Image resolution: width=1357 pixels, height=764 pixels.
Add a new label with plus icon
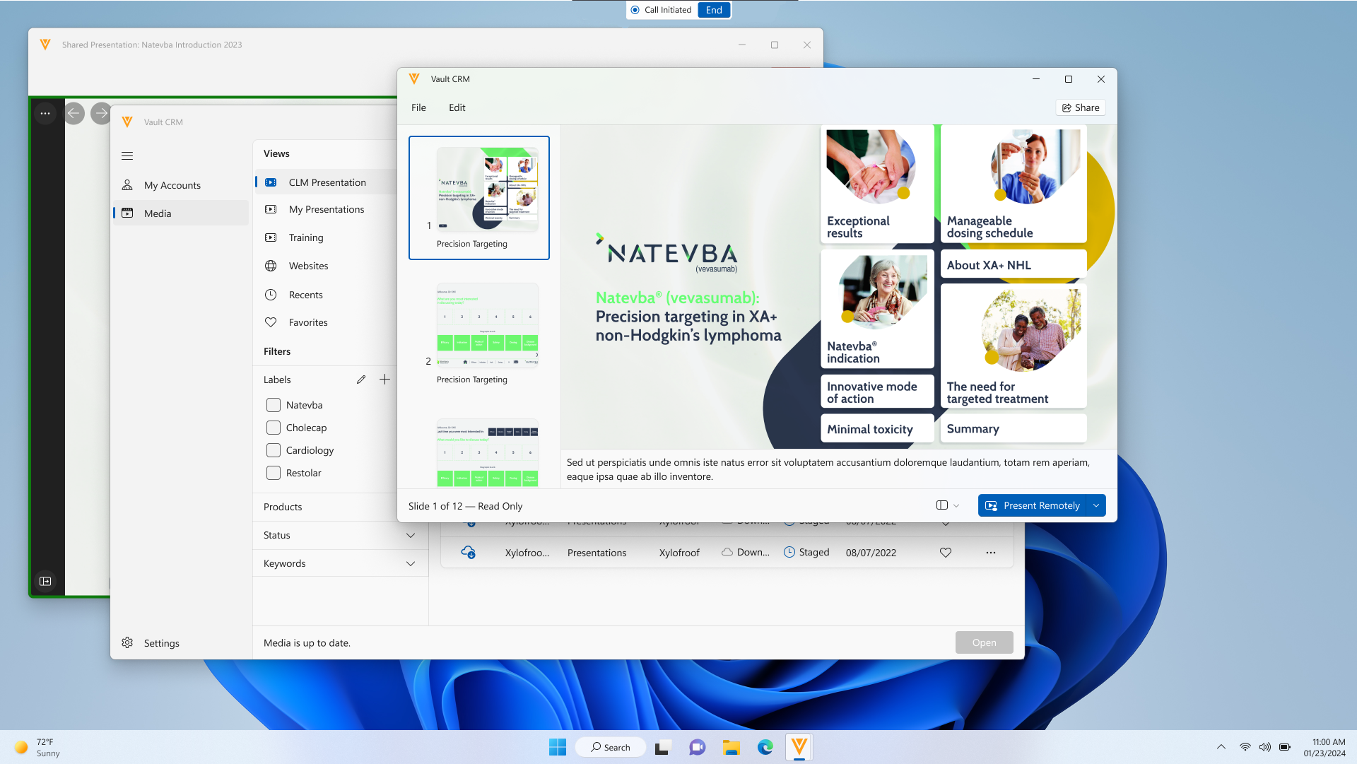(x=384, y=380)
